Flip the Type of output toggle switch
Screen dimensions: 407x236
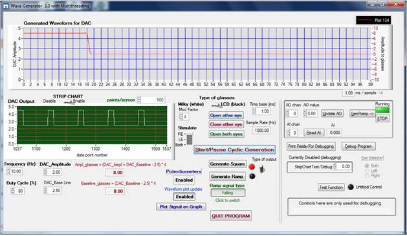click(262, 169)
